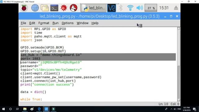This screenshot has height=112, width=199.
Task: Open the Format menu
Action: coord(44,23)
